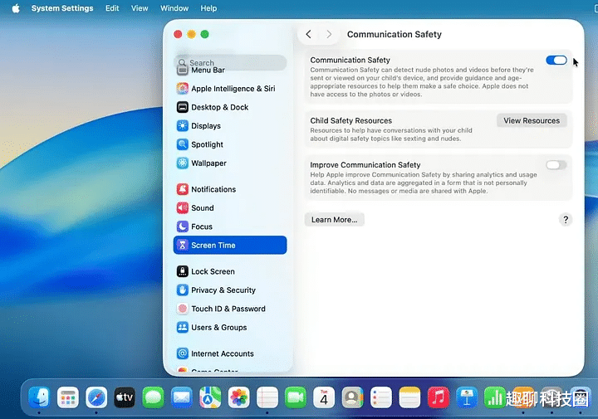
Task: Launch Reminders from the Dock
Action: point(381,397)
